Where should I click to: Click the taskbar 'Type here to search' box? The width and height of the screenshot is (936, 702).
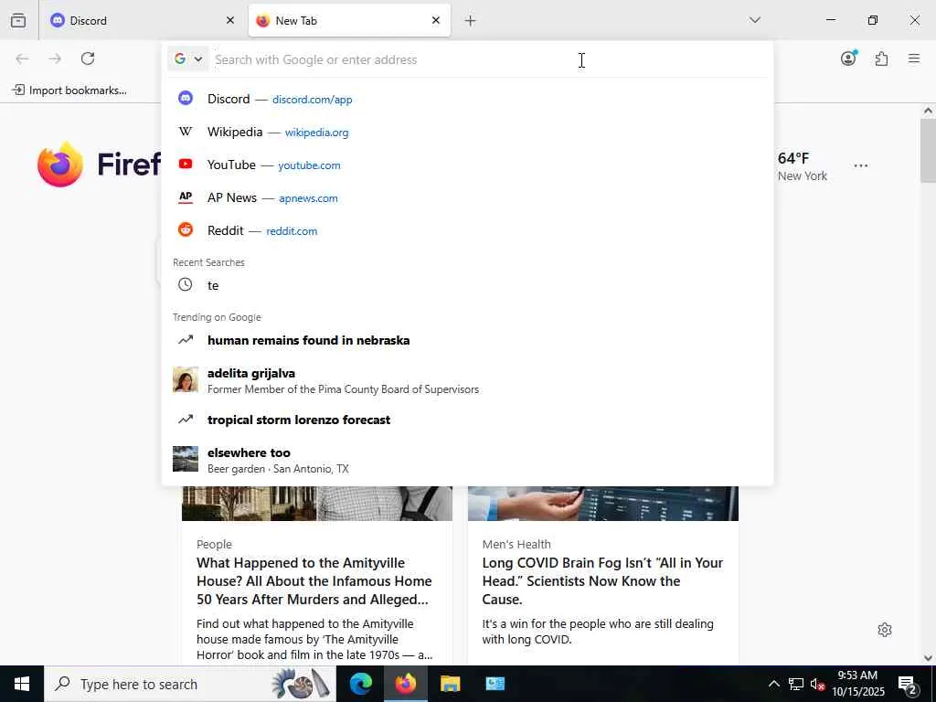pos(190,684)
